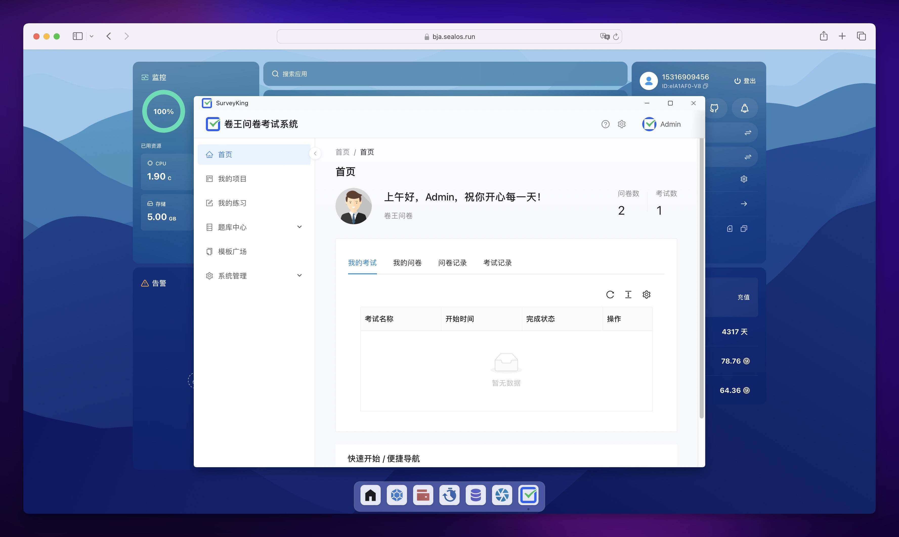
Task: Change table density with the row-height icon
Action: [x=628, y=295]
